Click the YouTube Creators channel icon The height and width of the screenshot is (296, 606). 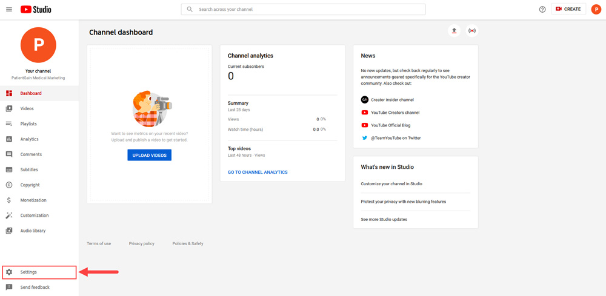pos(364,113)
